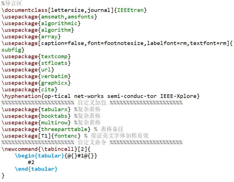Click the subfig package name
234x182 pixels.
click(x=11, y=50)
